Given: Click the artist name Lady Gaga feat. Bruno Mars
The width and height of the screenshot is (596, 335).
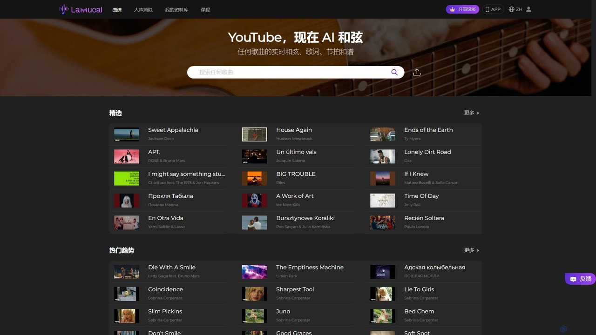Looking at the screenshot, I should (174, 276).
